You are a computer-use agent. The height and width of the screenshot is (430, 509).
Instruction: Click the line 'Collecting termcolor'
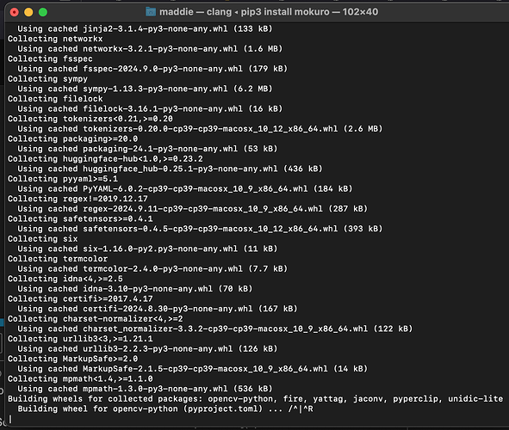(x=58, y=259)
